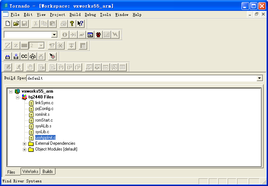This screenshot has height=186, width=268.
Task: Select the highlighted usrAppInit.c file
Action: (45, 138)
